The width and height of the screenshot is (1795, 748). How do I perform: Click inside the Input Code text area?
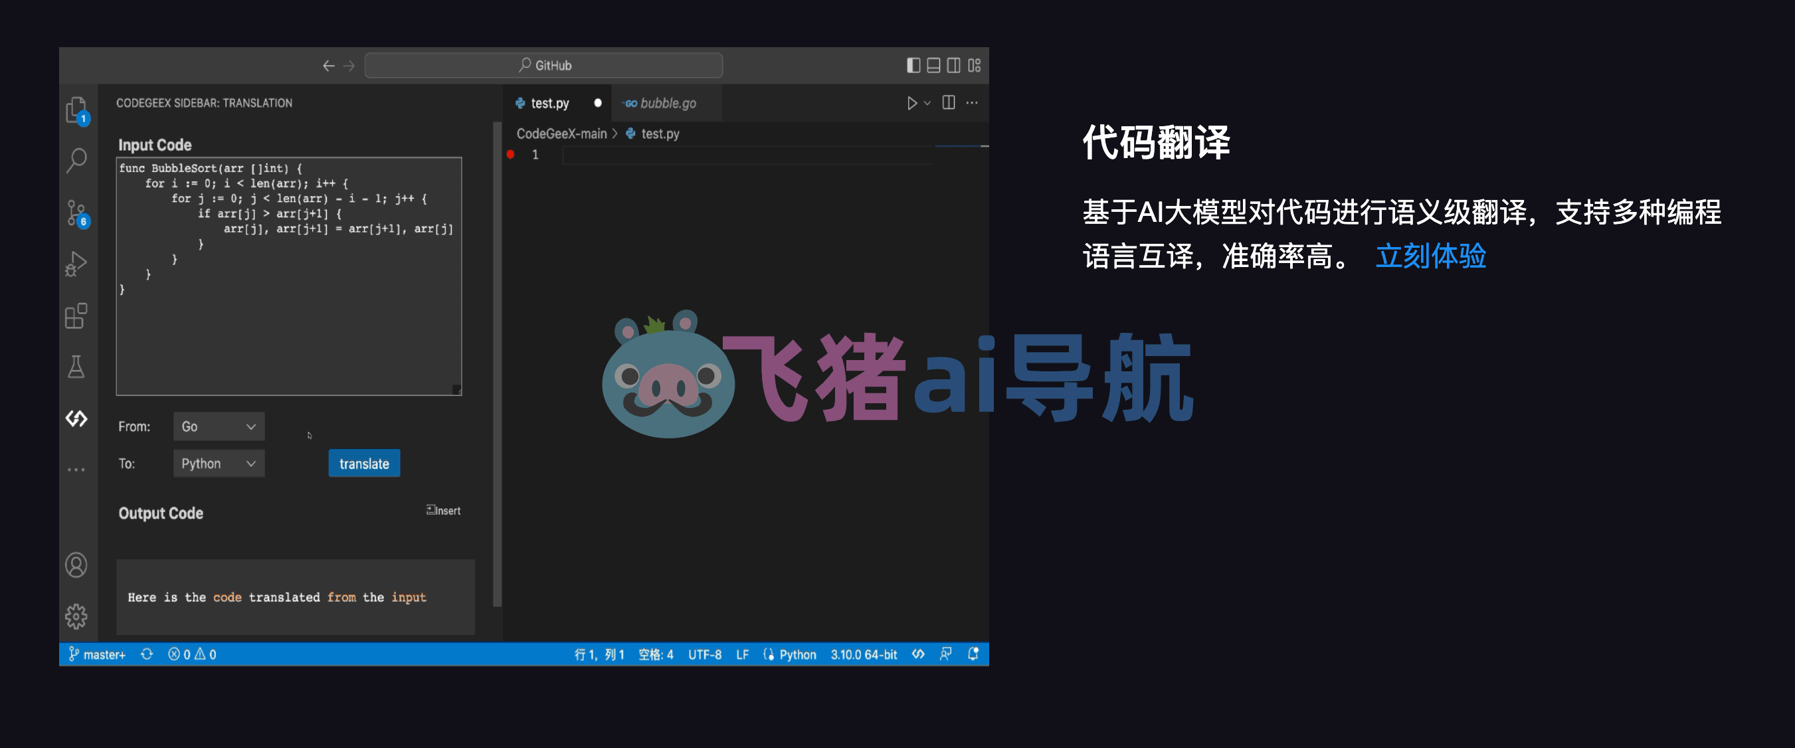click(x=288, y=276)
